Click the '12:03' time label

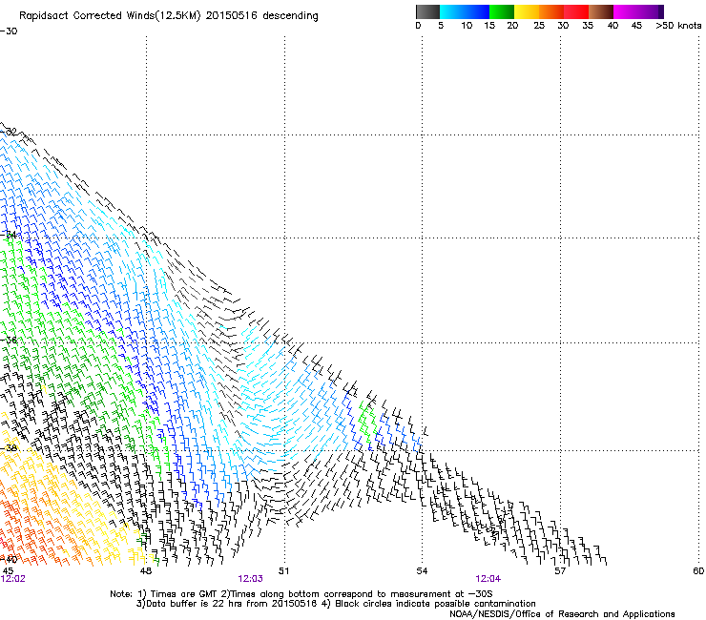pos(250,579)
